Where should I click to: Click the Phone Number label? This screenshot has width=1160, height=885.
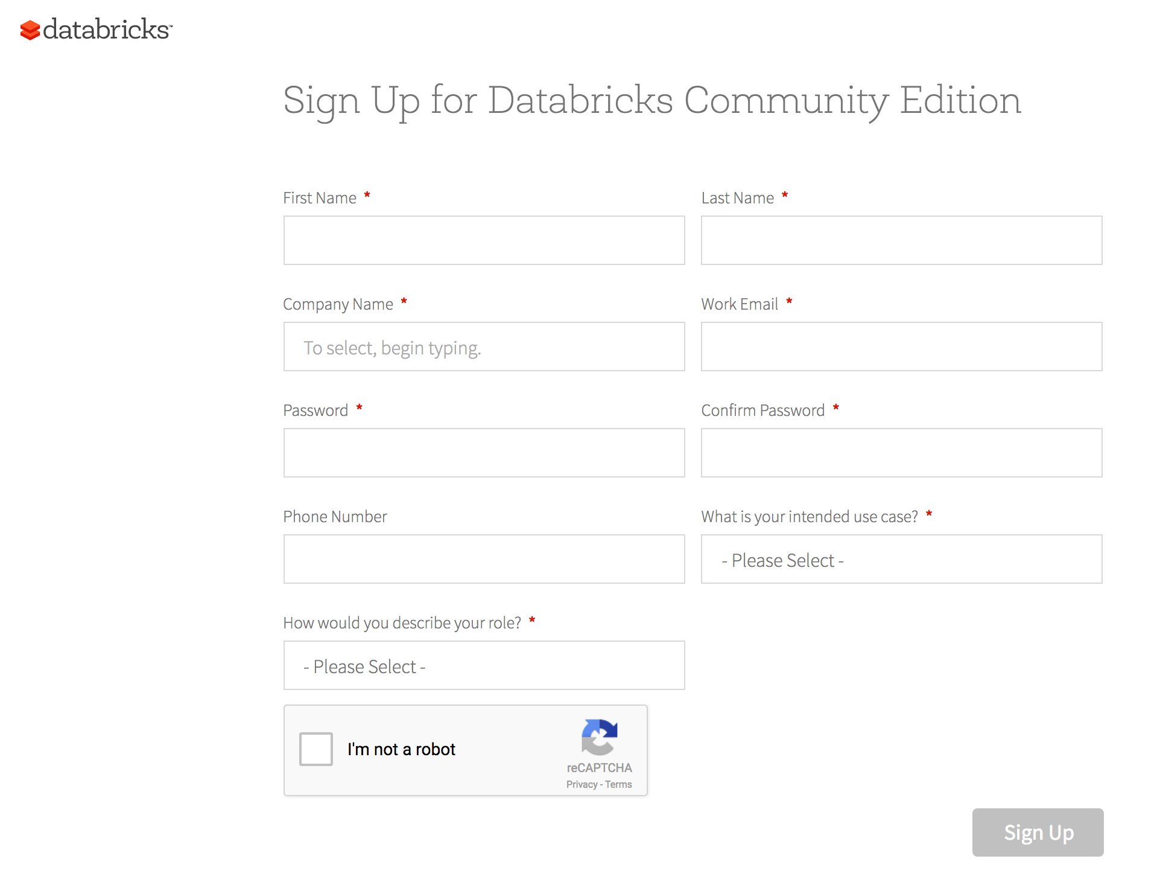coord(335,517)
